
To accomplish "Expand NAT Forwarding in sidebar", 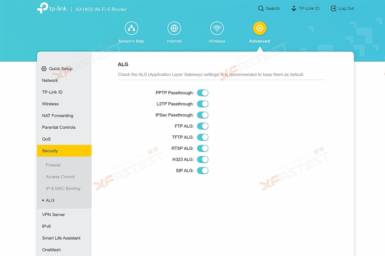I will [64, 116].
